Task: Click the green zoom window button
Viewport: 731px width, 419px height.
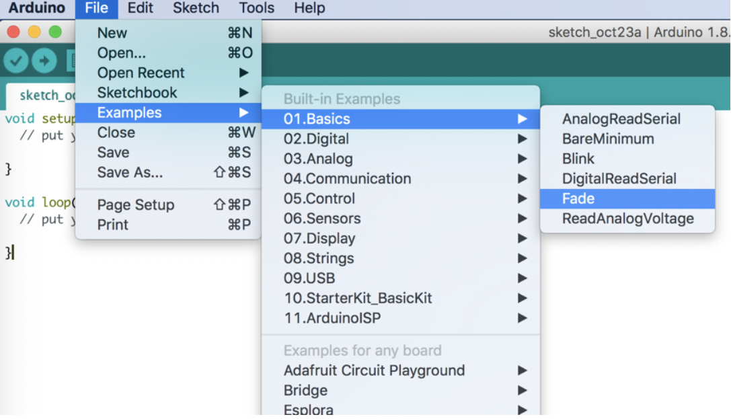Action: (x=55, y=32)
